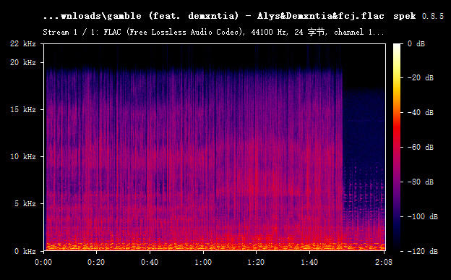Click the '1:00' time axis label

[203, 262]
